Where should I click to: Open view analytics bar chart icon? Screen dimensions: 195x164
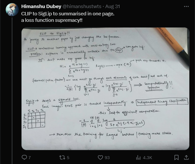138,157
